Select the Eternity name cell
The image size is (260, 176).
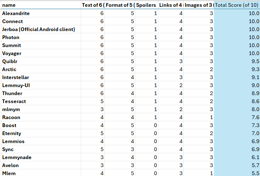[41, 133]
